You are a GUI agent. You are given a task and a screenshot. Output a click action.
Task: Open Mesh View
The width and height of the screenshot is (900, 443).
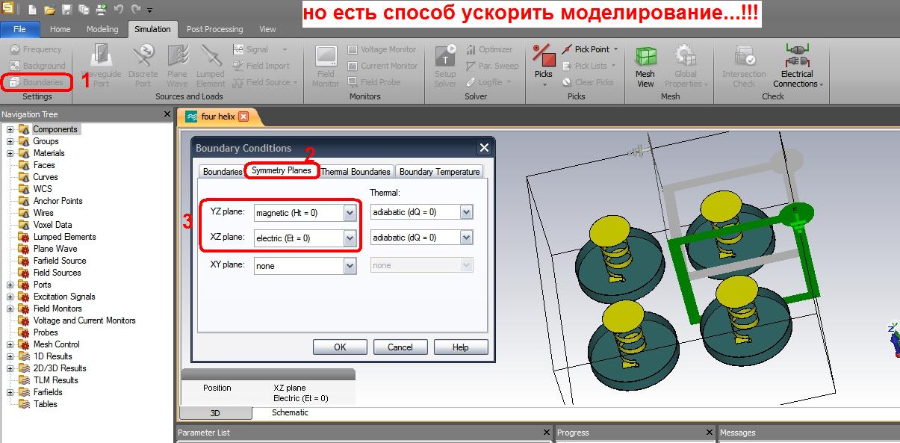[645, 66]
